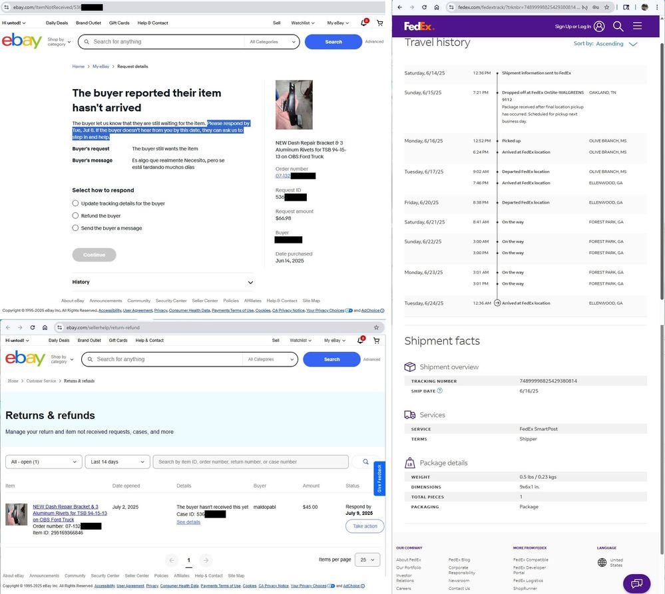Open Watchlist menu in top eBay window
The width and height of the screenshot is (665, 594).
point(303,23)
